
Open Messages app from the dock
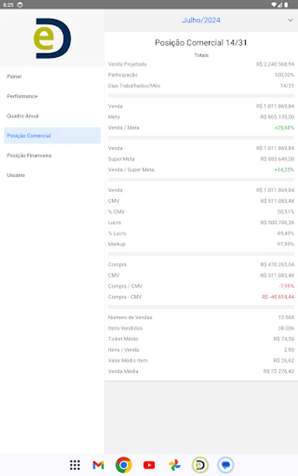[225, 465]
